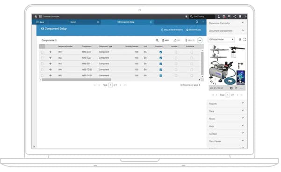Click the user profile icon in the top bar
The image size is (281, 172).
coord(219,16)
